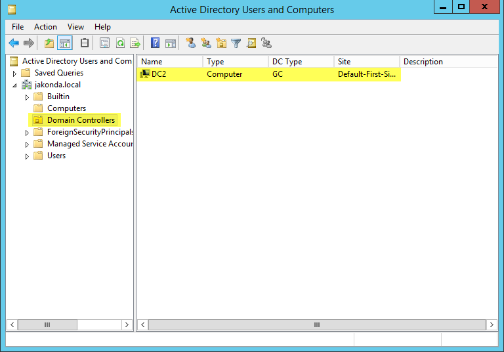Click the Find objects toolbar icon
Viewport: 504px width, 352px height.
click(251, 43)
